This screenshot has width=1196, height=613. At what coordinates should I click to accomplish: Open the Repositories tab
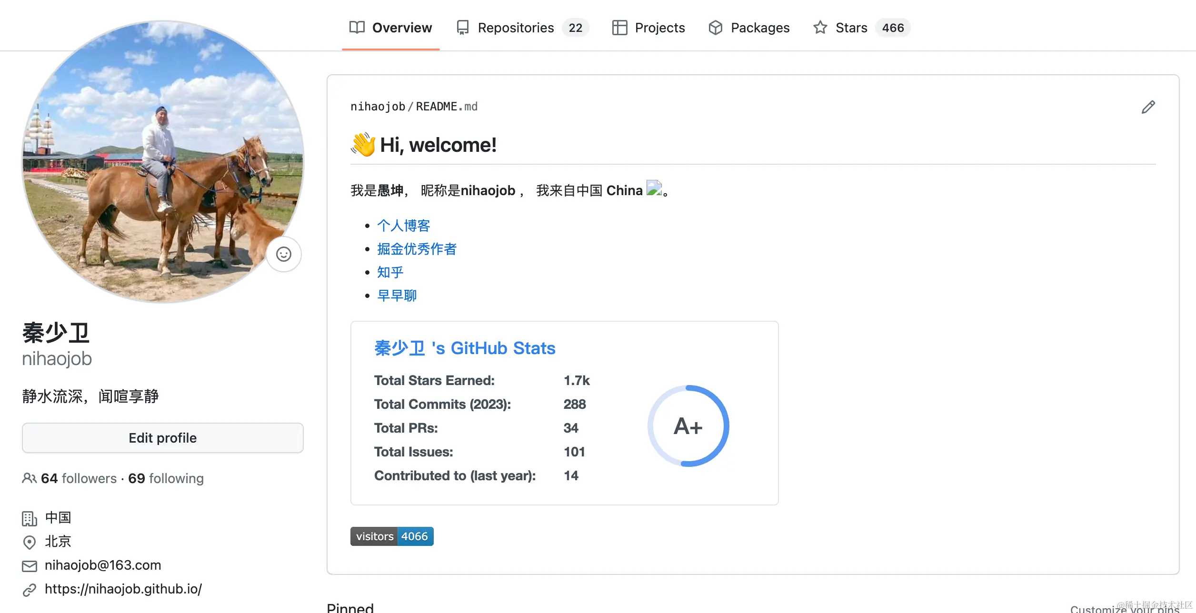[516, 28]
